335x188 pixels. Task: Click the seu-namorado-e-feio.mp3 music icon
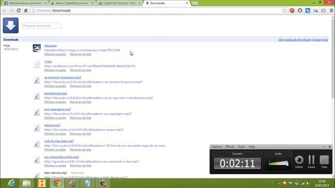pos(37,160)
